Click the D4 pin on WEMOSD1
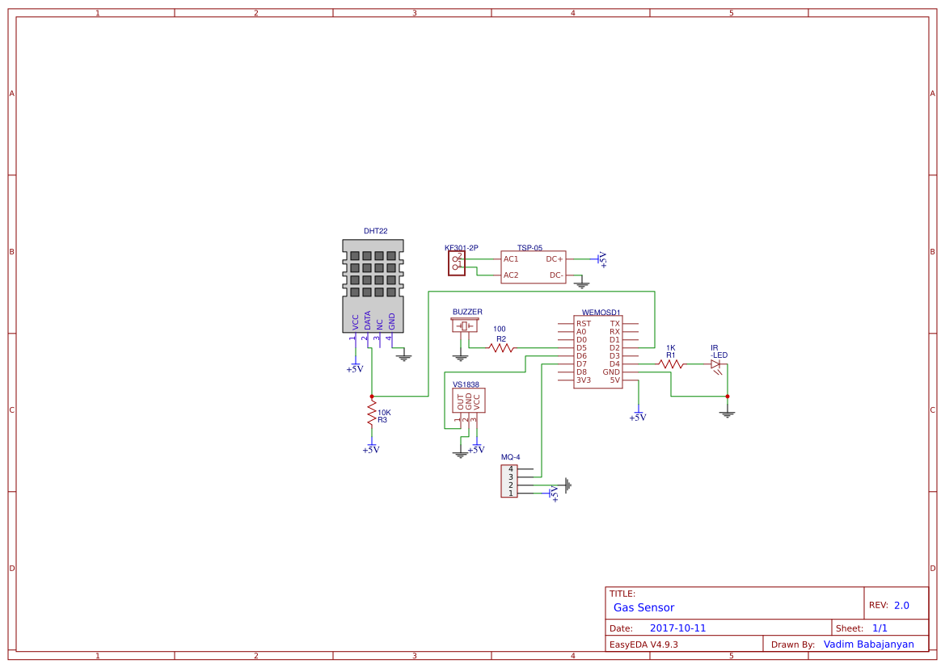The width and height of the screenshot is (945, 668). [x=616, y=363]
